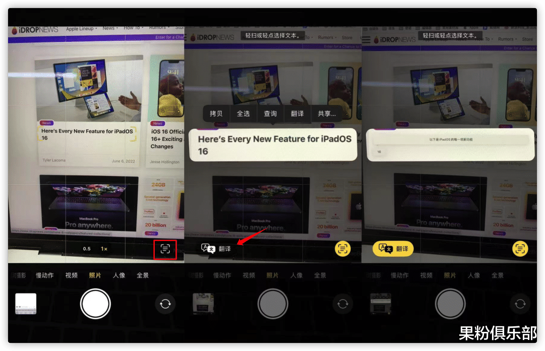545x351 pixels.
Task: Switch to 全景 mode in right screen
Action: pyautogui.click(x=498, y=275)
